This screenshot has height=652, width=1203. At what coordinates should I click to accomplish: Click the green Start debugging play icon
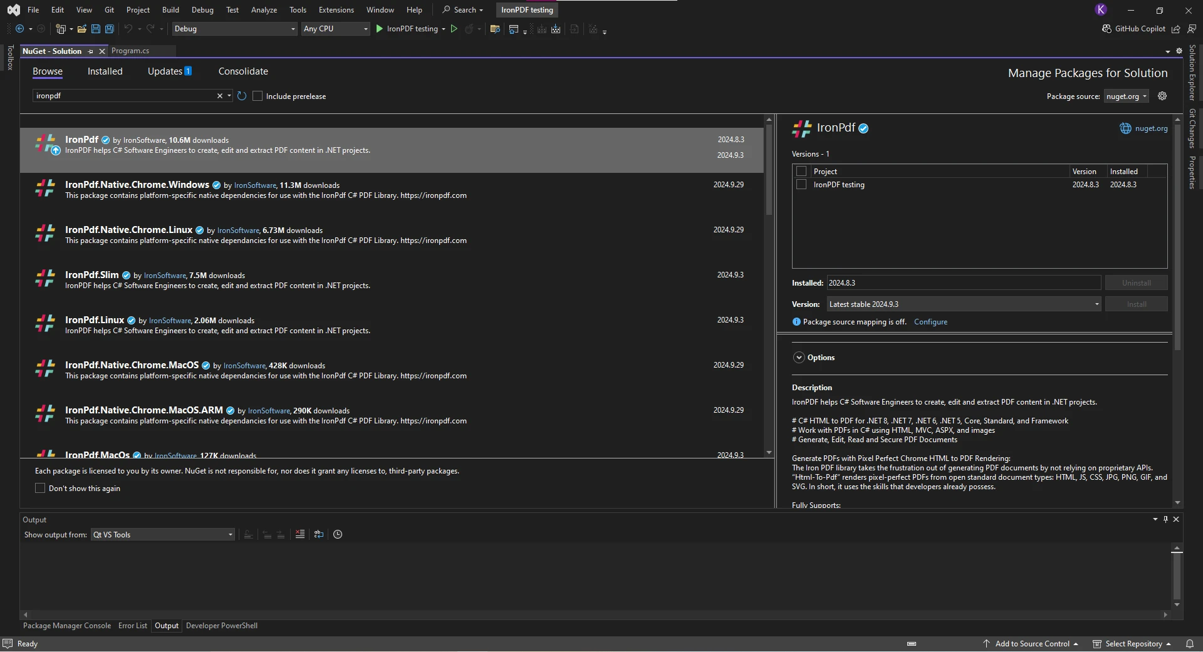pyautogui.click(x=379, y=29)
